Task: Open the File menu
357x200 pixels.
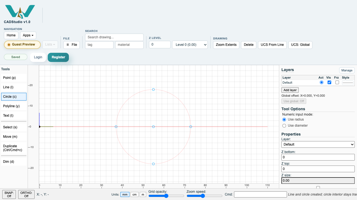Action: [x=72, y=45]
